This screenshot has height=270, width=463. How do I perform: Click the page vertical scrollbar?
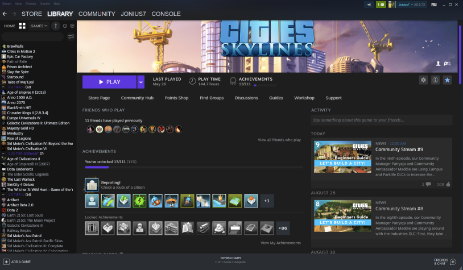(460, 55)
